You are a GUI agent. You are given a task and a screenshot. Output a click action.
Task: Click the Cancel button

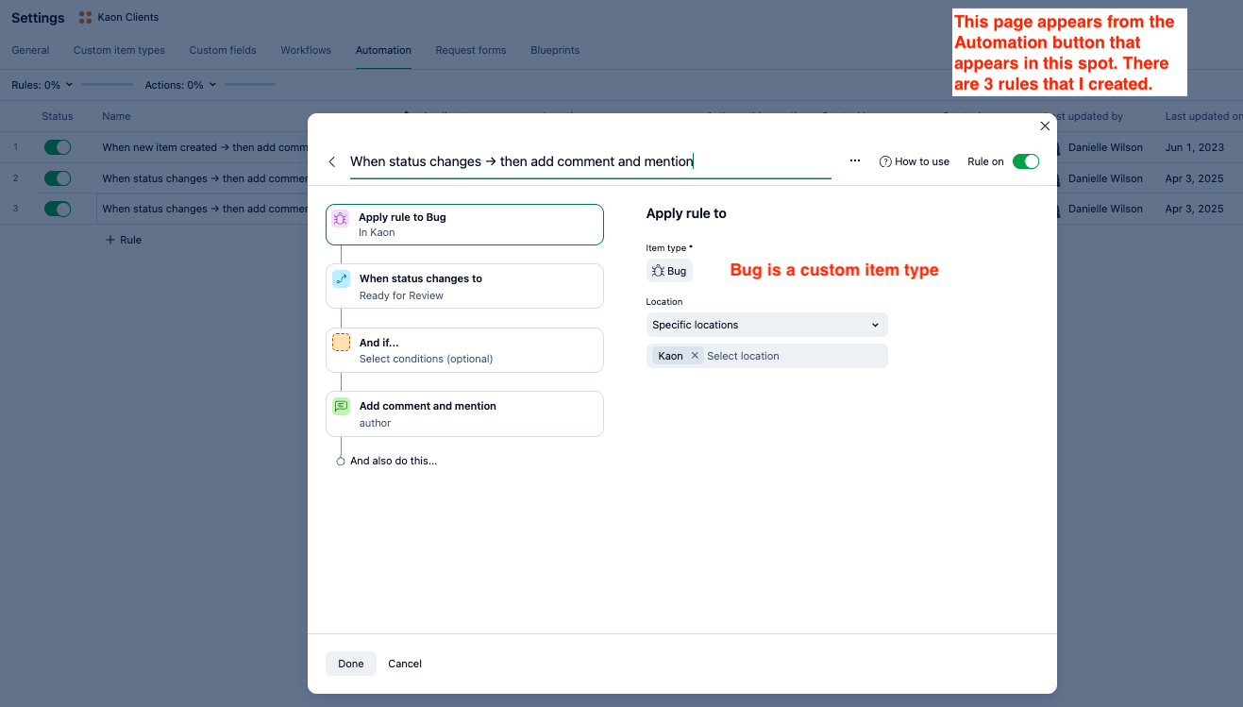point(405,664)
